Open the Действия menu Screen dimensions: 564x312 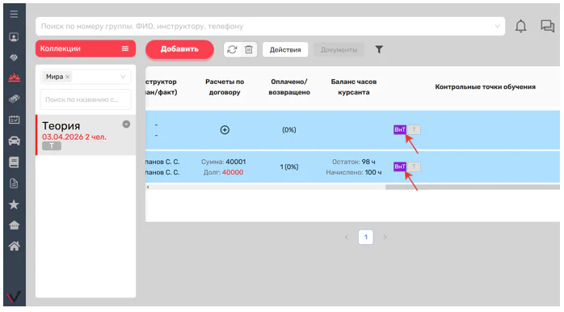[x=285, y=49]
